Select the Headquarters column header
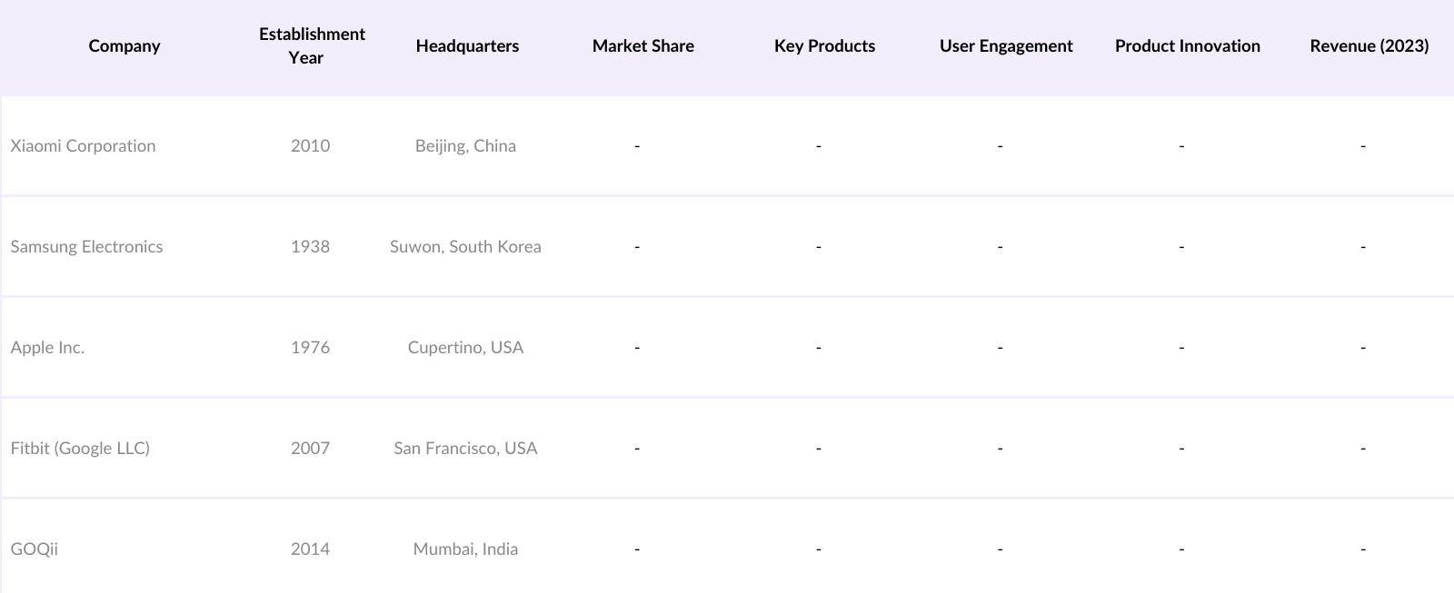Screen dimensions: 1454x593 click(x=467, y=46)
